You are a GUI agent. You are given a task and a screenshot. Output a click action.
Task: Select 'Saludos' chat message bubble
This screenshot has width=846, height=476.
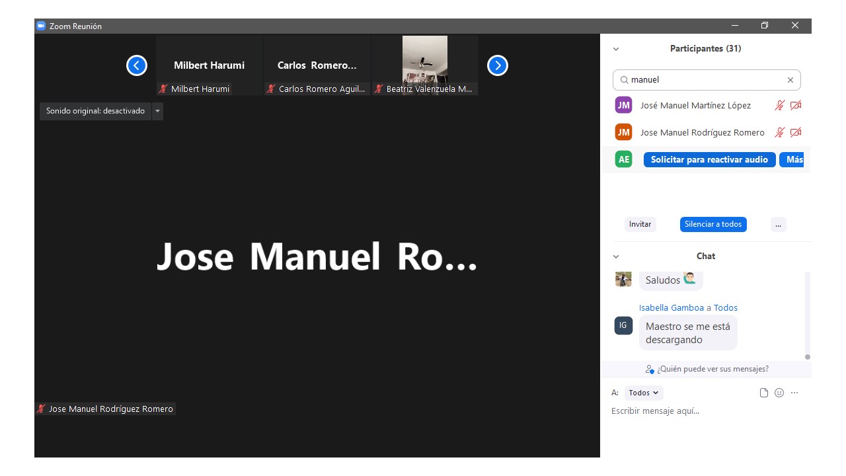tap(671, 280)
